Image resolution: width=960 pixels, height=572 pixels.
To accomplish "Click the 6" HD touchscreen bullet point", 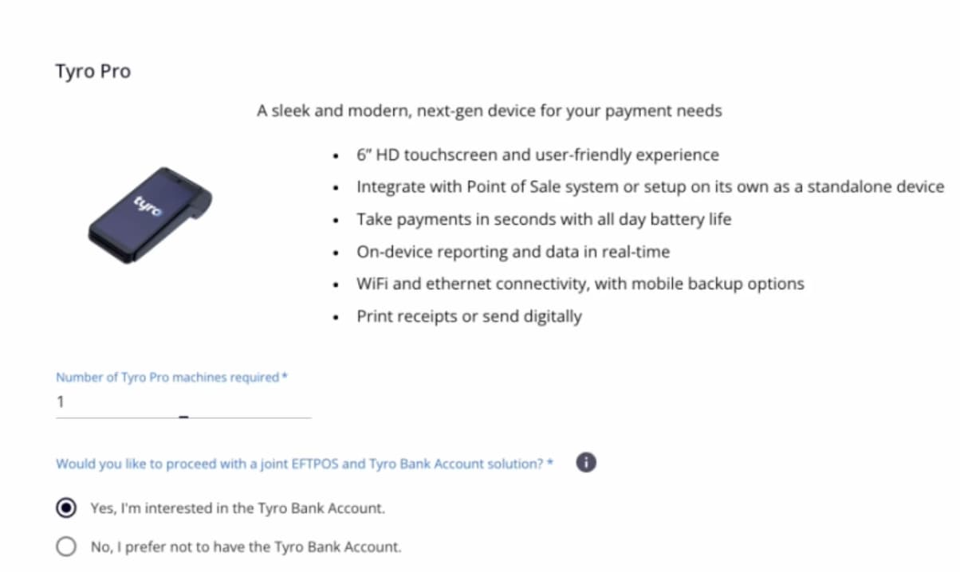I will point(537,155).
